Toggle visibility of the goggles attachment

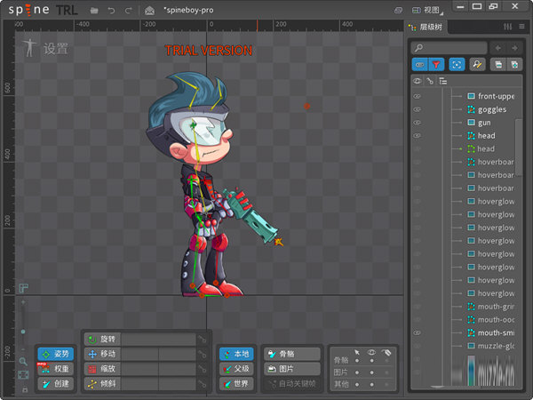tap(417, 109)
